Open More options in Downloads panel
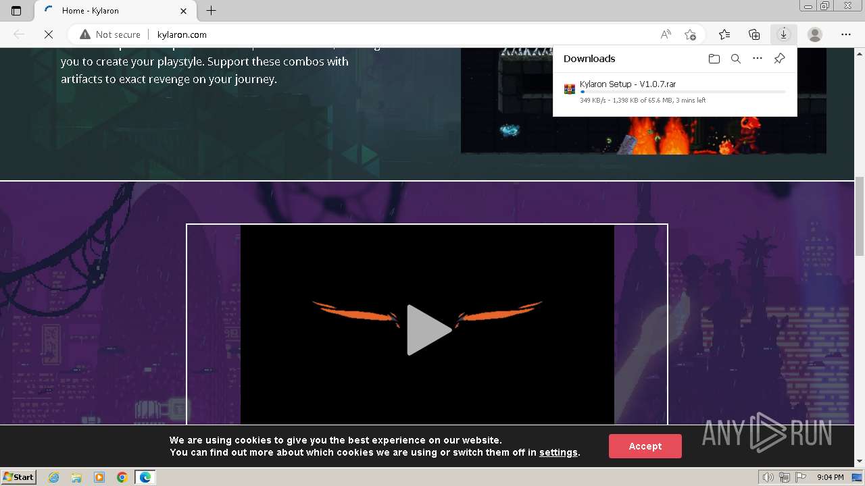This screenshot has width=865, height=486. coord(758,59)
